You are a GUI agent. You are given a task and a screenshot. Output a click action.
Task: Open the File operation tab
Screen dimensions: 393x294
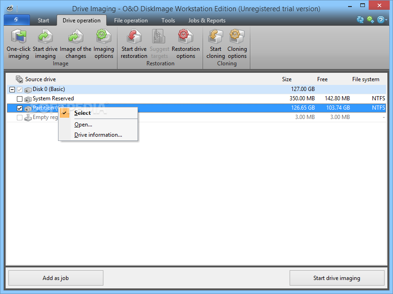pos(131,21)
